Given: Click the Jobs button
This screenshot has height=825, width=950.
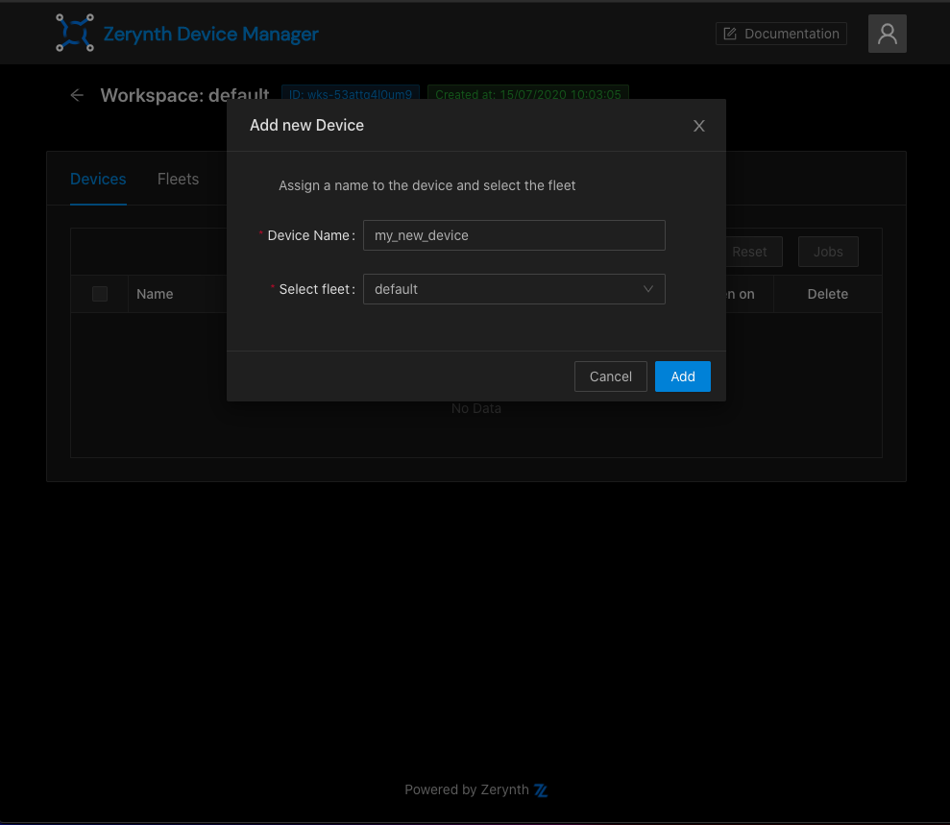Looking at the screenshot, I should 828,252.
